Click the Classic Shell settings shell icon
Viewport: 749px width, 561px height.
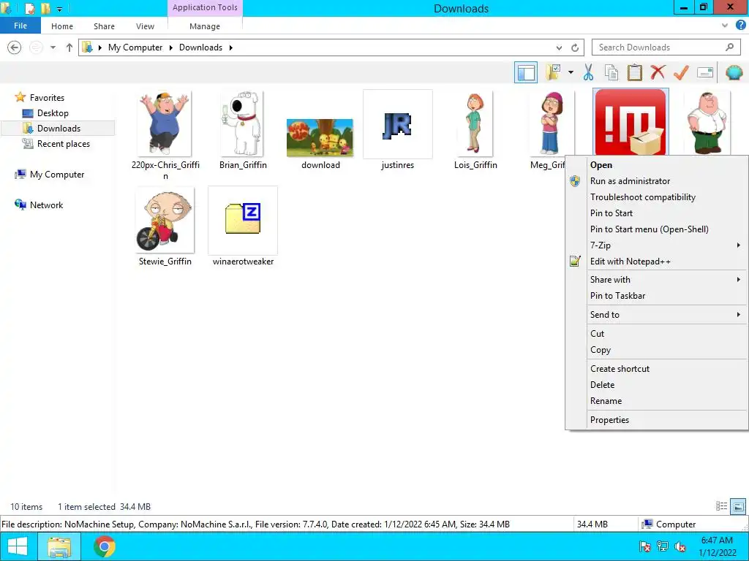734,72
